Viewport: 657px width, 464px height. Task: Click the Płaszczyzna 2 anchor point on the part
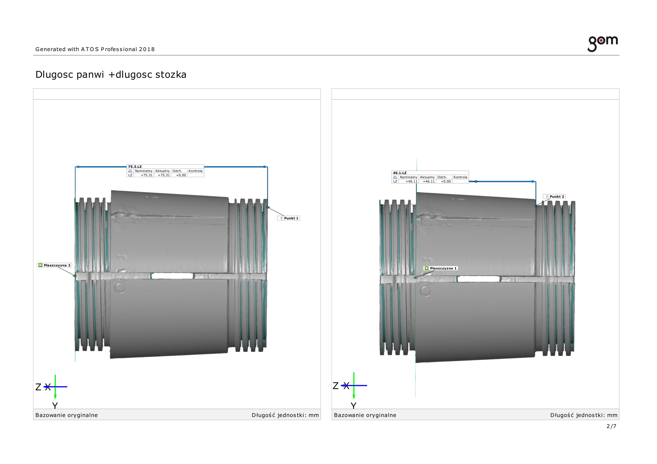click(75, 276)
